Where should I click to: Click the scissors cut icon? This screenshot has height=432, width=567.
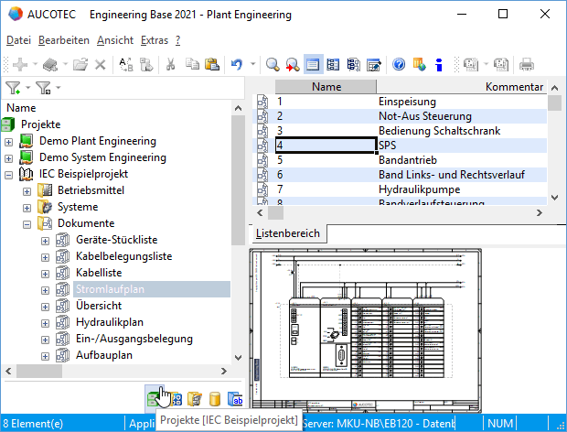coord(170,64)
